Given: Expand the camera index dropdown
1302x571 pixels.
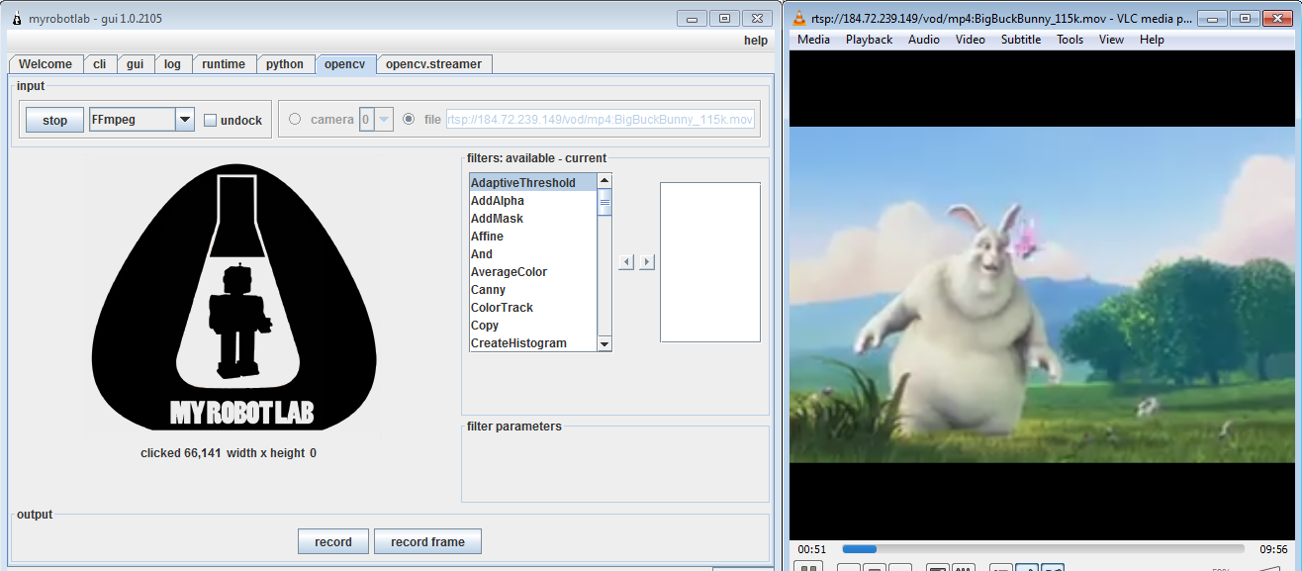Looking at the screenshot, I should (384, 120).
